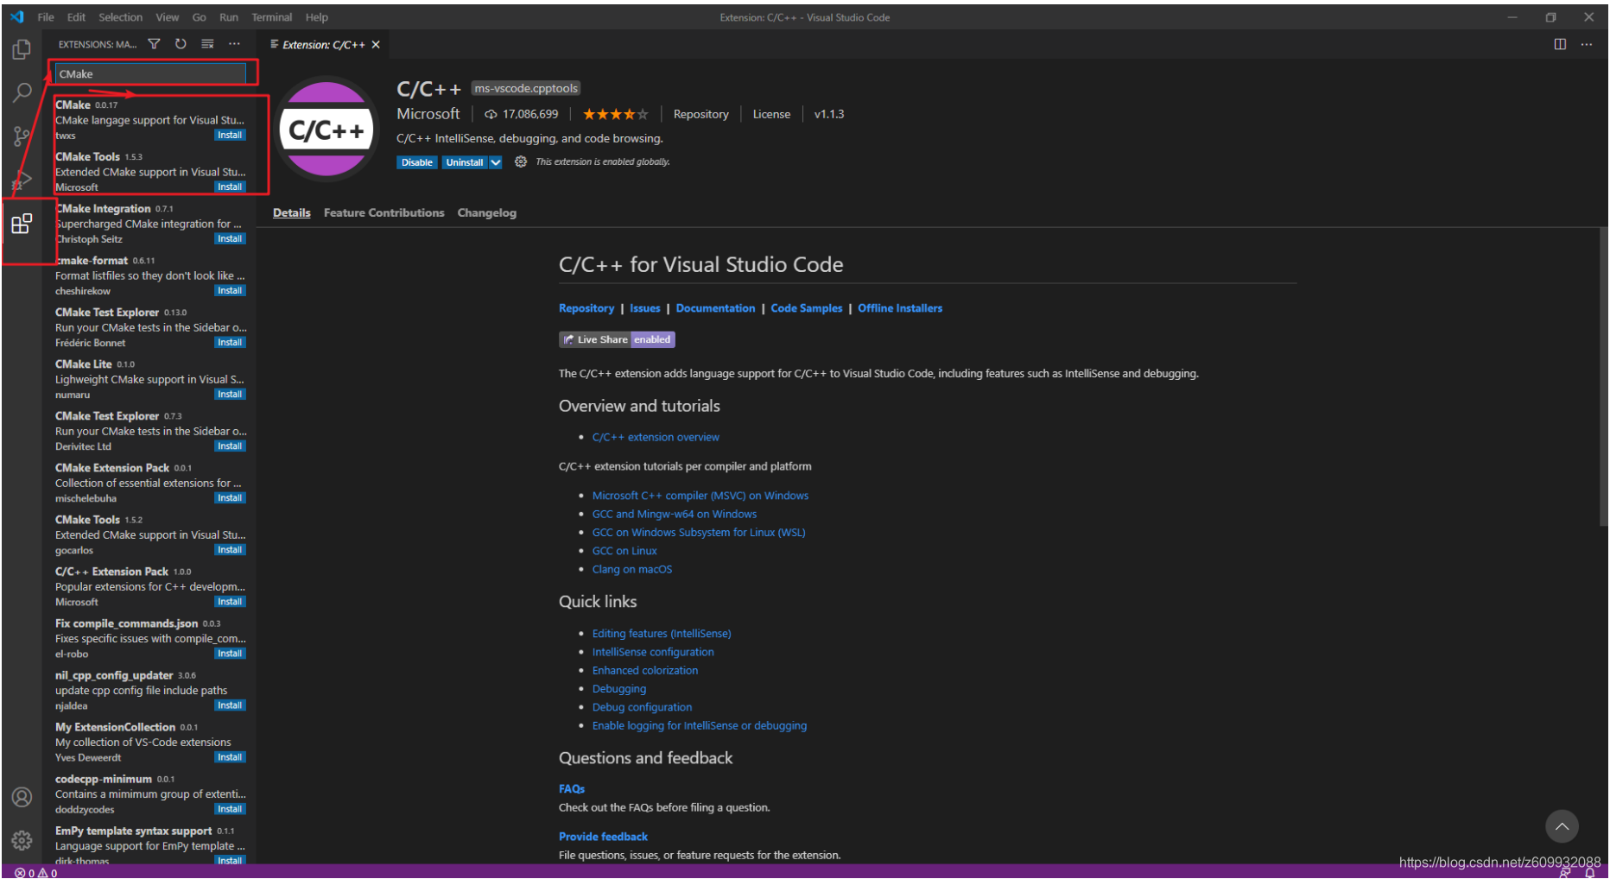The width and height of the screenshot is (1610, 879).
Task: Open the Accounts icon in the activity bar
Action: tap(22, 797)
